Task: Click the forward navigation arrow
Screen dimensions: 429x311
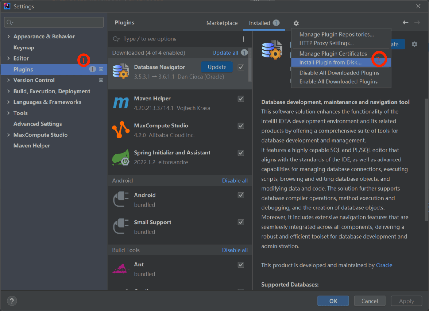Action: (417, 22)
